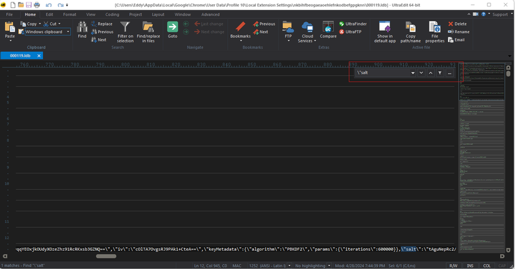Switch to the Format ribbon tab
Screen dimensions: 515x269
click(70, 14)
